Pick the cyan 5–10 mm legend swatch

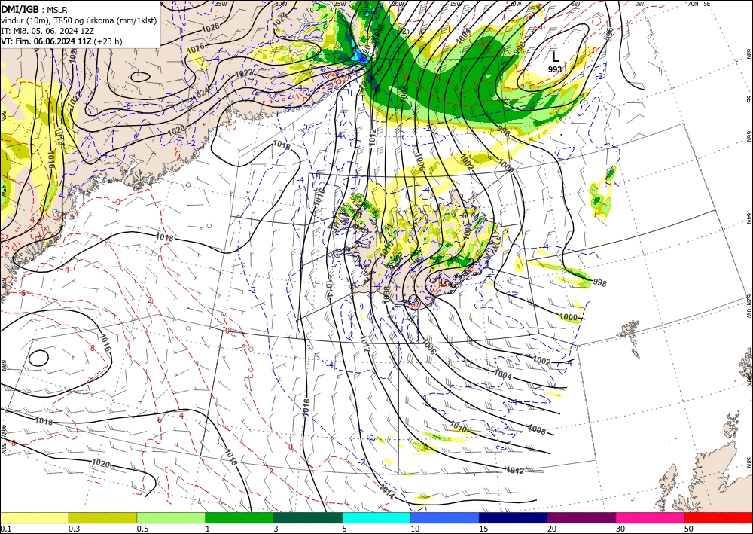(x=376, y=518)
